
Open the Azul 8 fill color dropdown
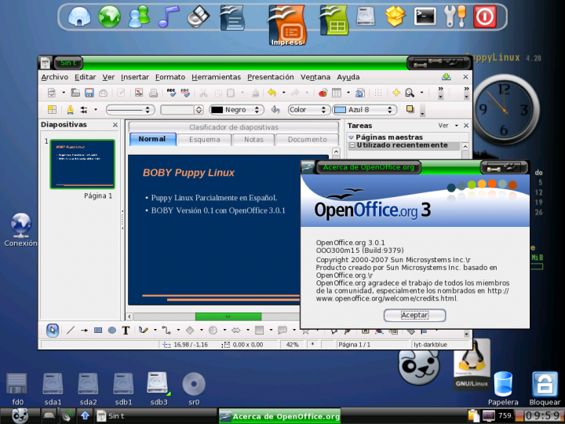tap(365, 110)
